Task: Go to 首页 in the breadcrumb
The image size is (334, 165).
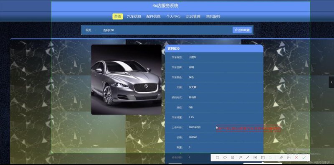Action: 88,30
